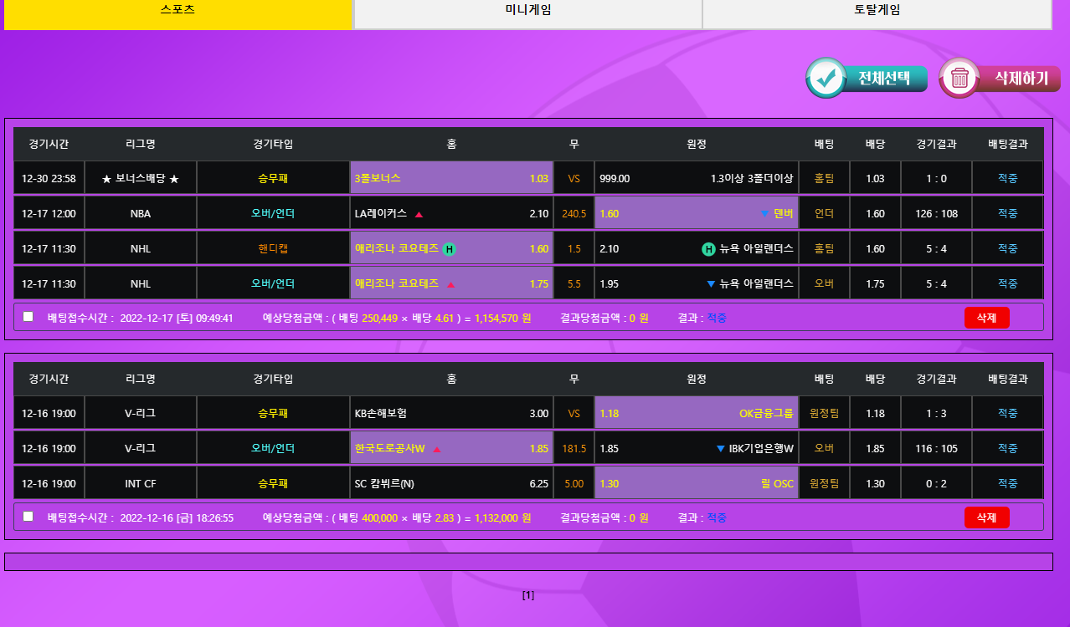Click blue down arrow beside IBK기업은행W
This screenshot has height=627, width=1070.
[720, 449]
